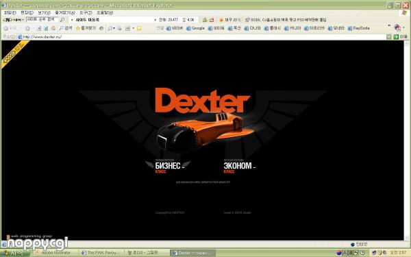Image resolution: width=411 pixels, height=257 pixels.
Task: Open the 편집(E) menu
Action: tap(27, 12)
